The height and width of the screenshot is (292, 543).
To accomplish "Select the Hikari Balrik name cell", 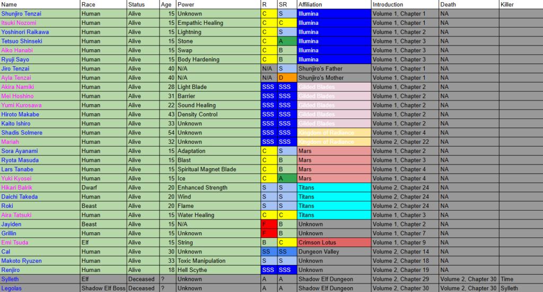I will (17, 188).
